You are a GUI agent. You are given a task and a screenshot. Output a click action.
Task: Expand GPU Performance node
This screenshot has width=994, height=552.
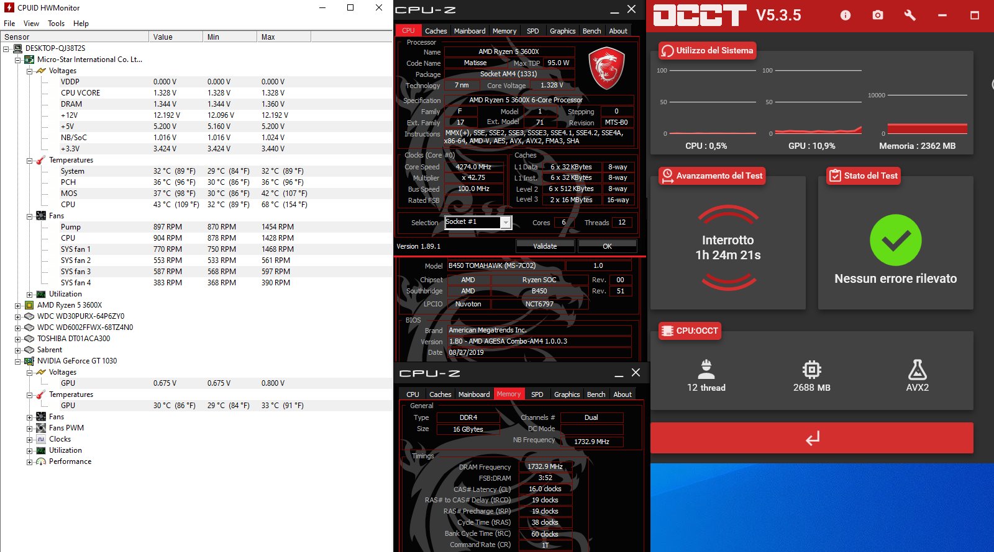tap(29, 461)
